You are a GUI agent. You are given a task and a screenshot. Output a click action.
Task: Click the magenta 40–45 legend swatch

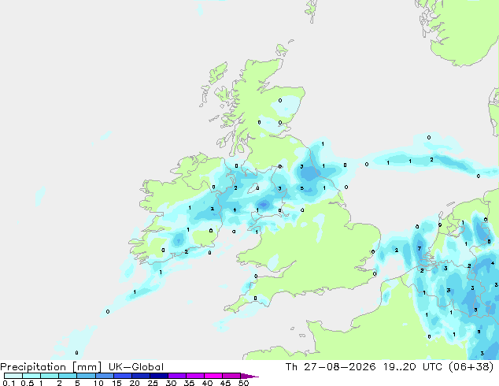click(x=213, y=376)
